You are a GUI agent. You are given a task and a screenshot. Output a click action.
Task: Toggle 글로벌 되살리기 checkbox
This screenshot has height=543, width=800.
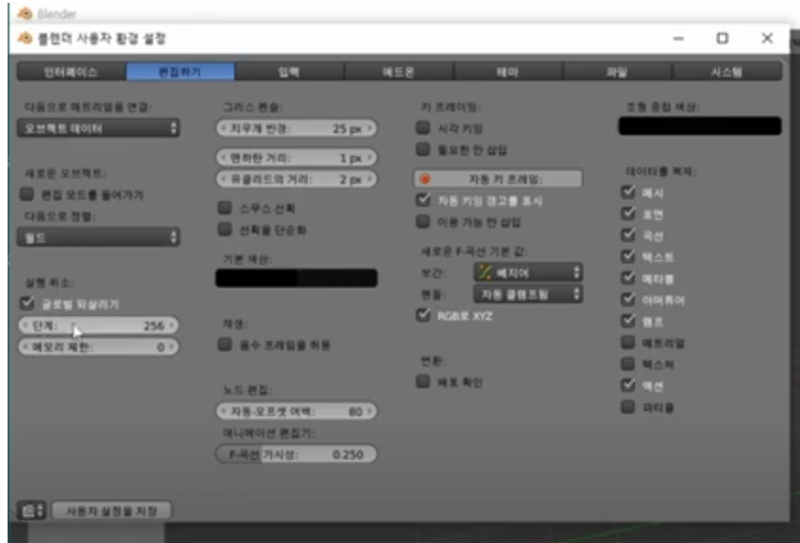27,303
